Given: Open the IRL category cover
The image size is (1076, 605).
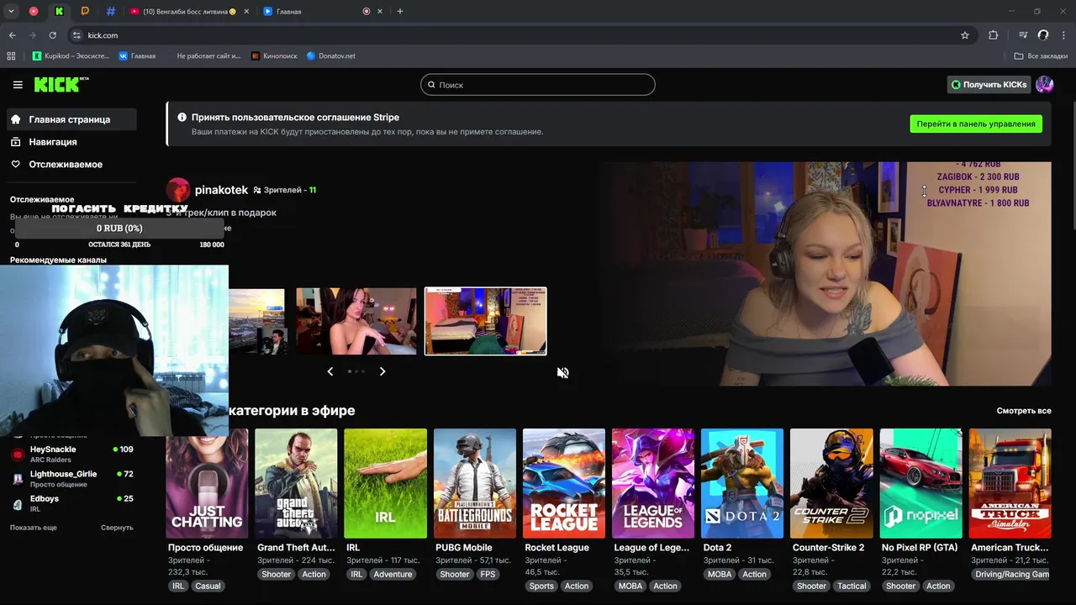Looking at the screenshot, I should (x=385, y=483).
